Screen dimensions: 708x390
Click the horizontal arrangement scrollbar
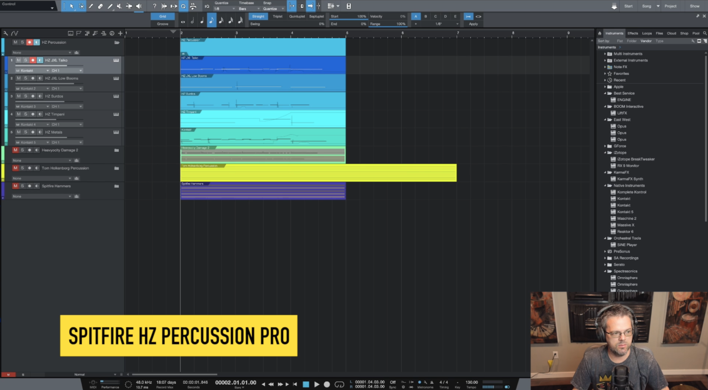(175, 374)
